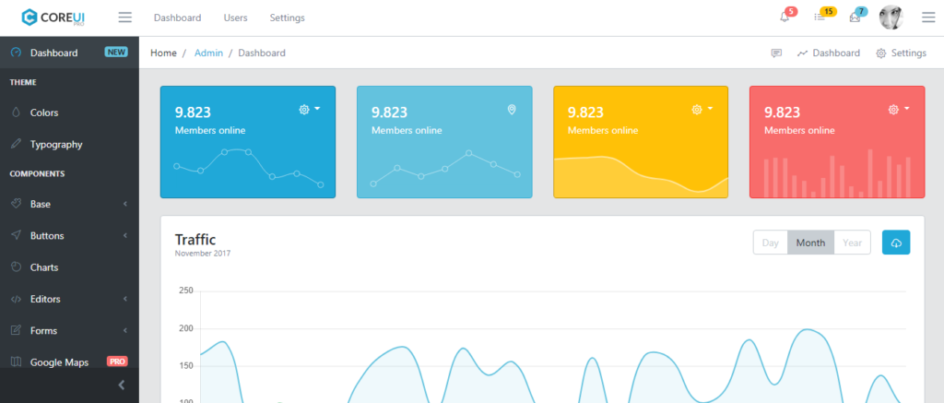The height and width of the screenshot is (403, 944).
Task: Click the line chart on blue card
Action: coord(248,168)
